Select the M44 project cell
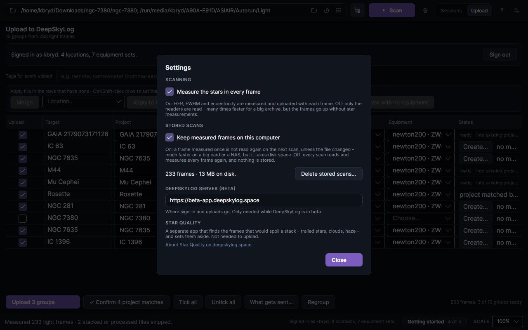 136,170
